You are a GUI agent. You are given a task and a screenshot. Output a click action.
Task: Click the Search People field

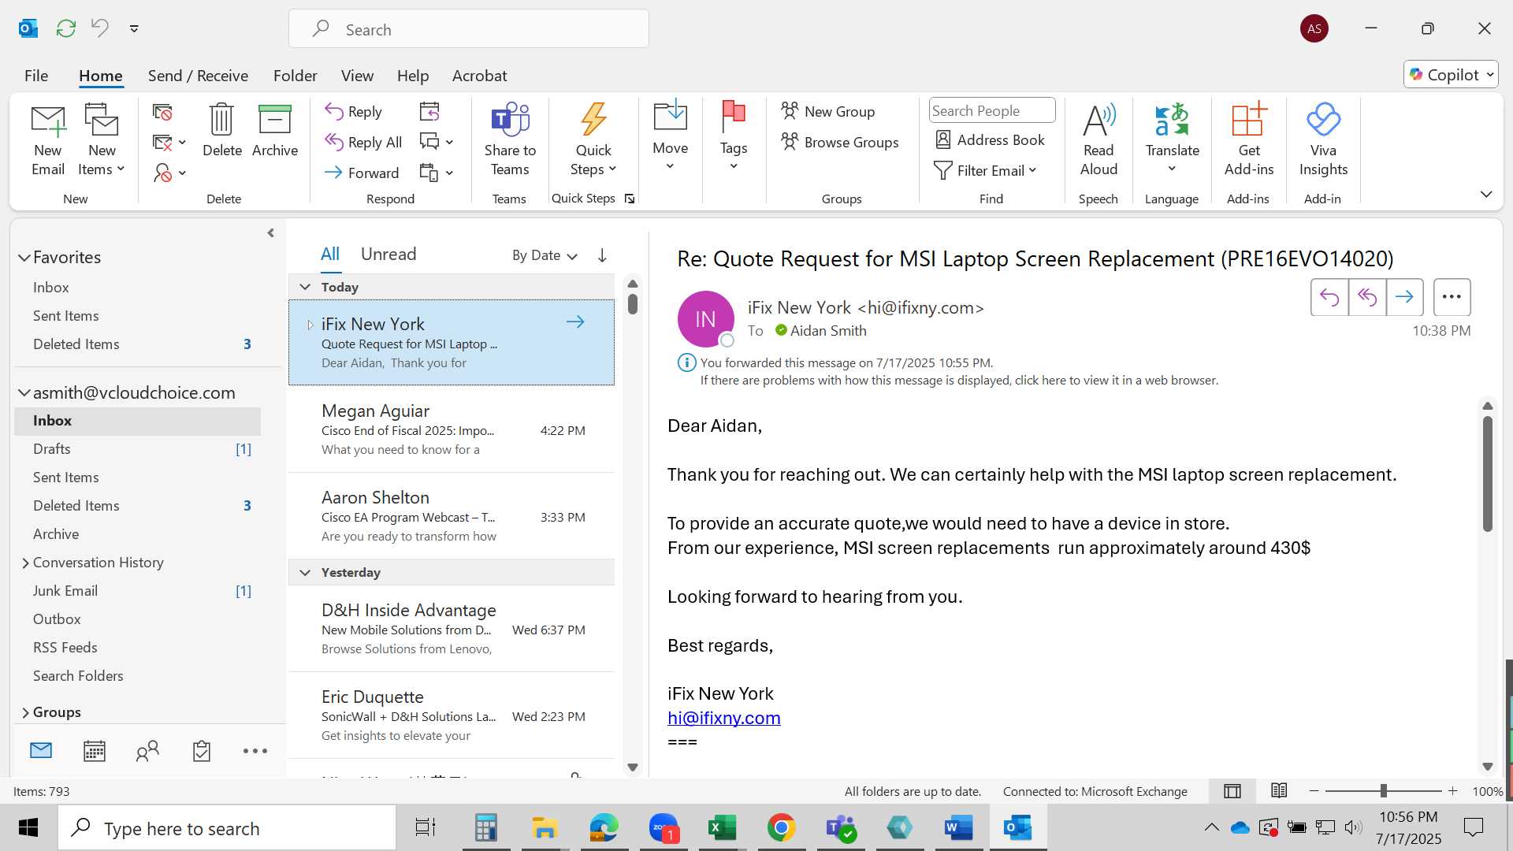(x=991, y=111)
